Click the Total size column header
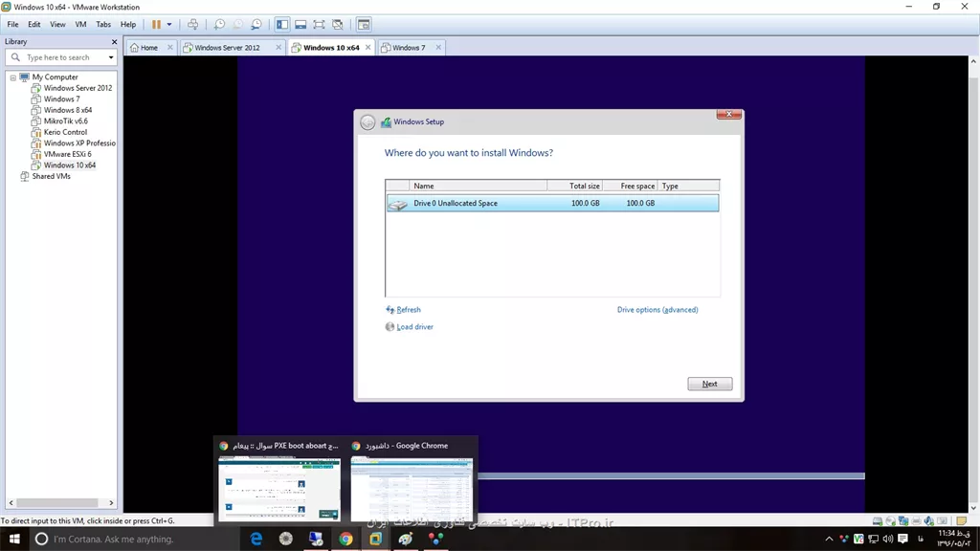The width and height of the screenshot is (980, 551). (574, 186)
